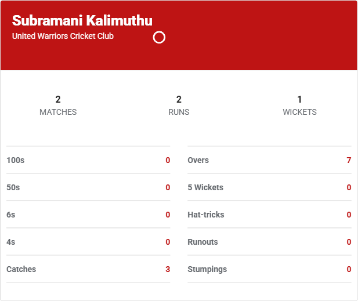This screenshot has width=358, height=301.
Task: Click the number shown above WICKETS
Action: pyautogui.click(x=299, y=100)
